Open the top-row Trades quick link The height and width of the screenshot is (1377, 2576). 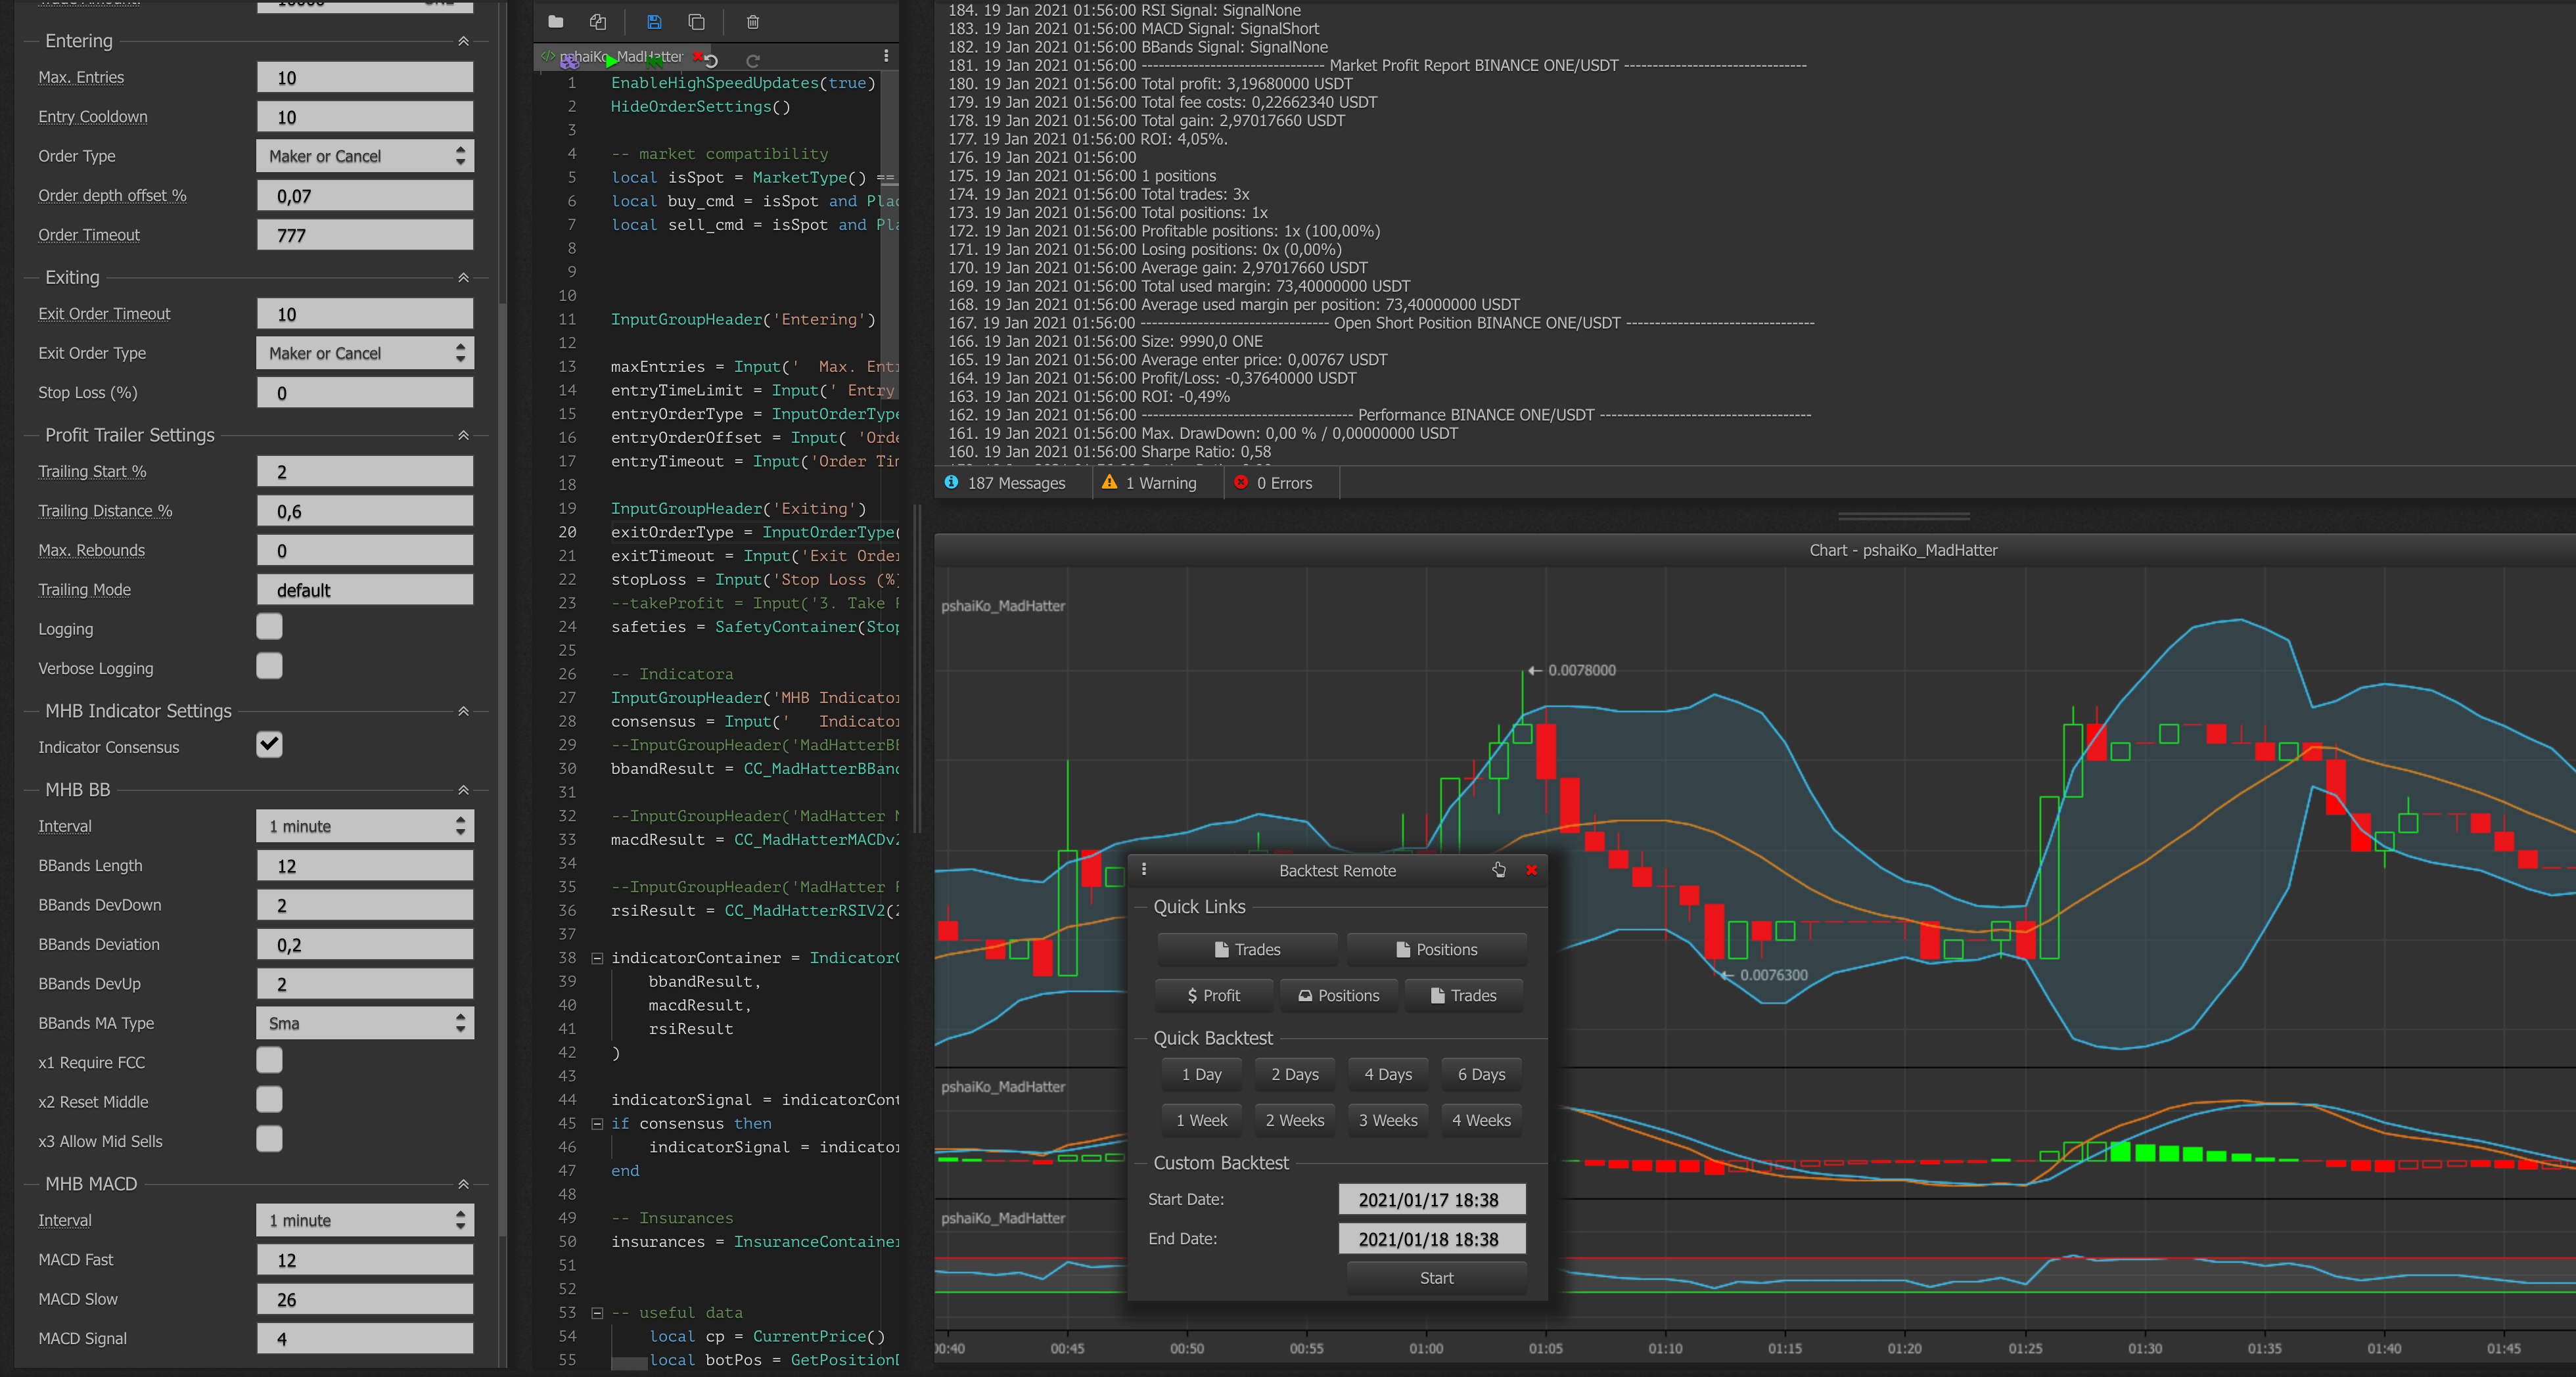1247,949
